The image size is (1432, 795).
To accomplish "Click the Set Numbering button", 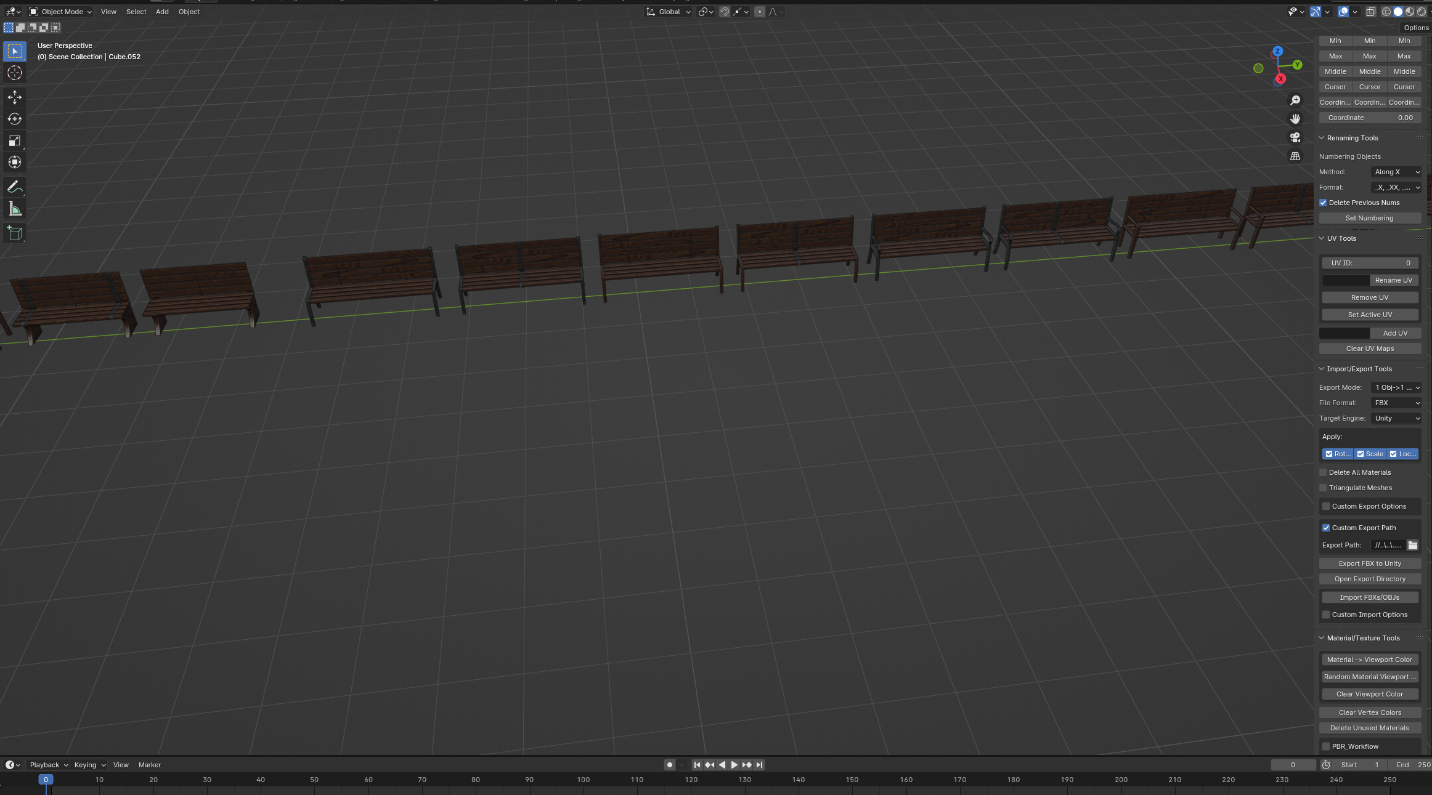I will 1370,218.
